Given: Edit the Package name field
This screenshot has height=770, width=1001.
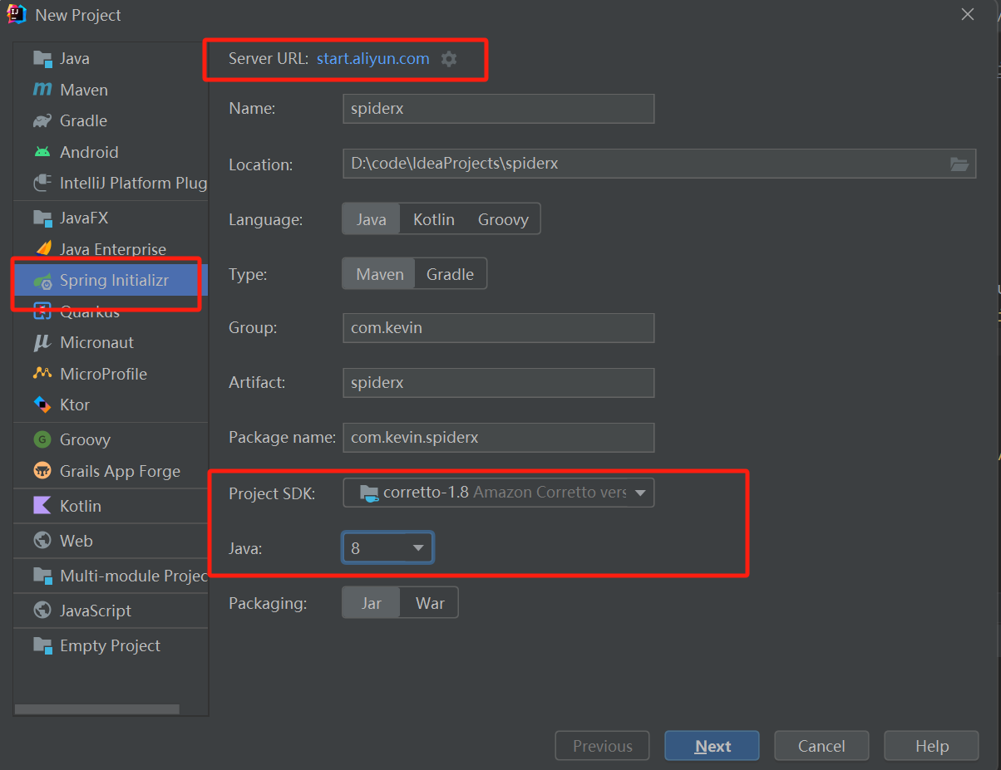Looking at the screenshot, I should (x=499, y=438).
